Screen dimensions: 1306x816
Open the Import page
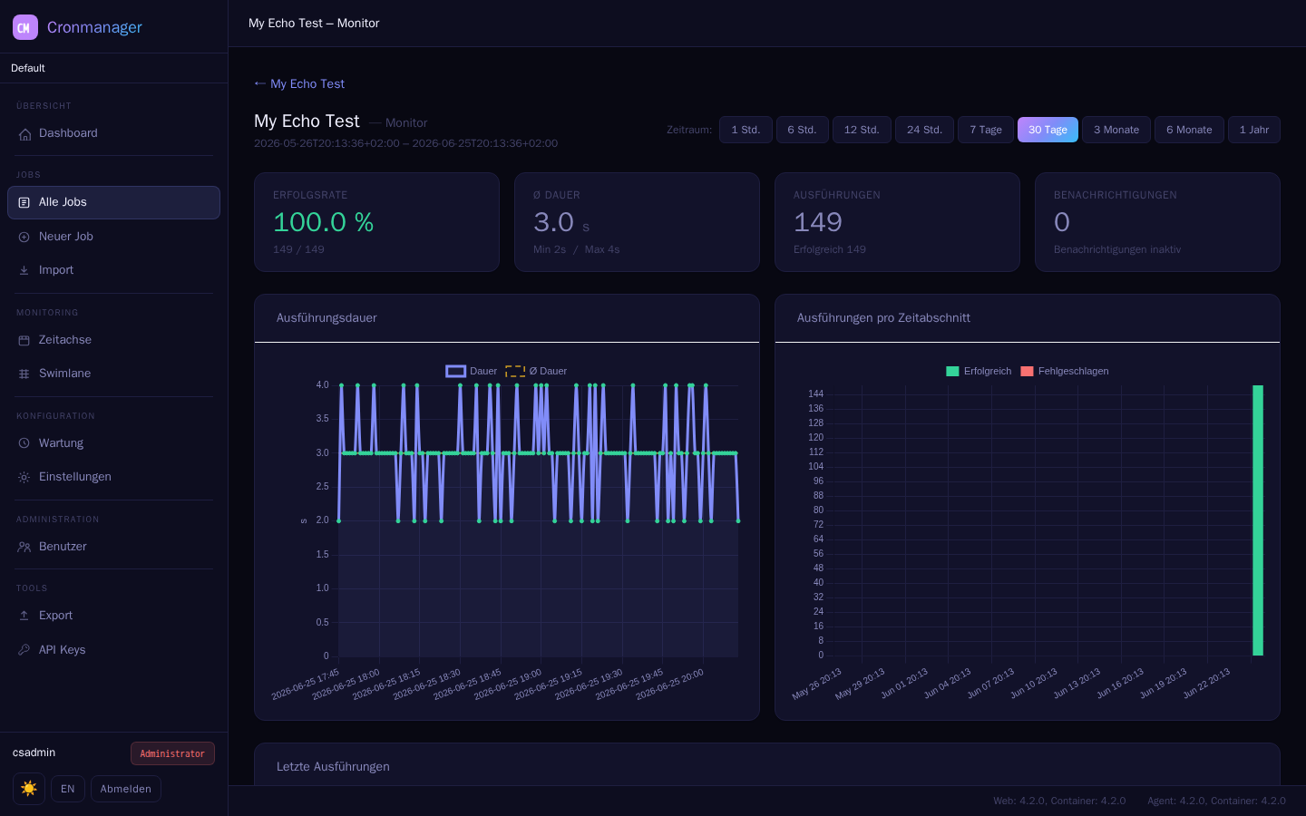[x=113, y=270]
